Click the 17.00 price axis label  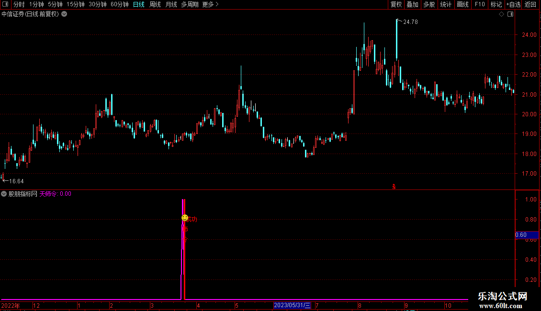tap(529, 174)
